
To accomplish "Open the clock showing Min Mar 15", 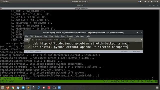I will pos(80,1).
